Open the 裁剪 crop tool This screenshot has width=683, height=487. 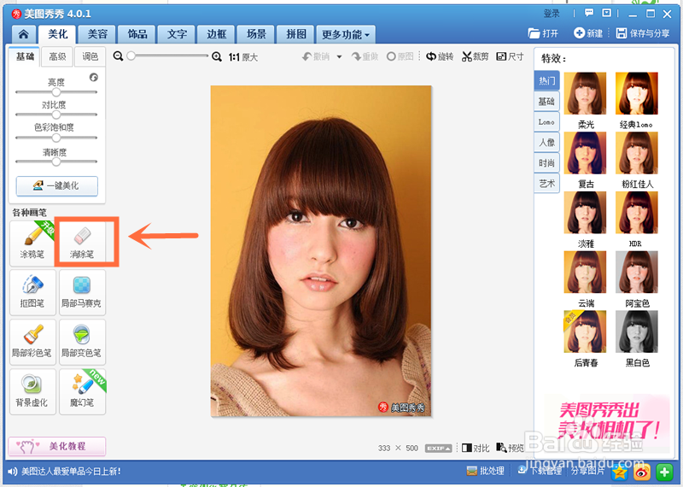click(476, 56)
